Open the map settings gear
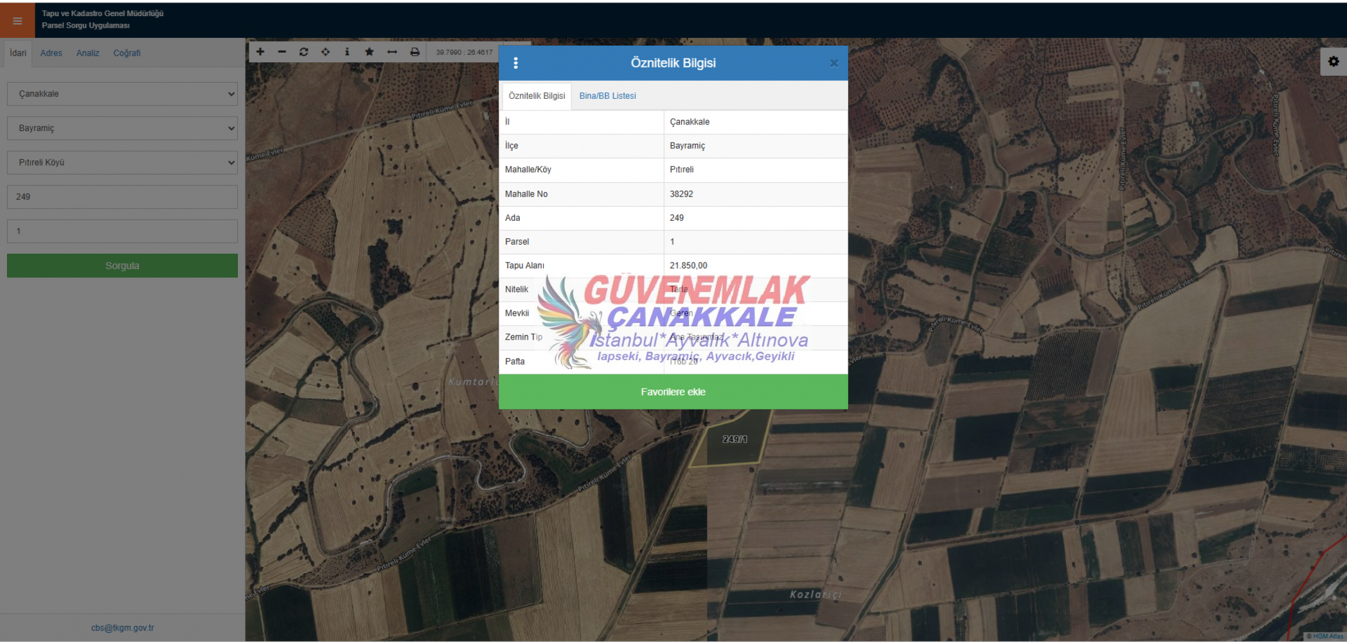Screen dimensions: 1347x642 (x=1334, y=62)
